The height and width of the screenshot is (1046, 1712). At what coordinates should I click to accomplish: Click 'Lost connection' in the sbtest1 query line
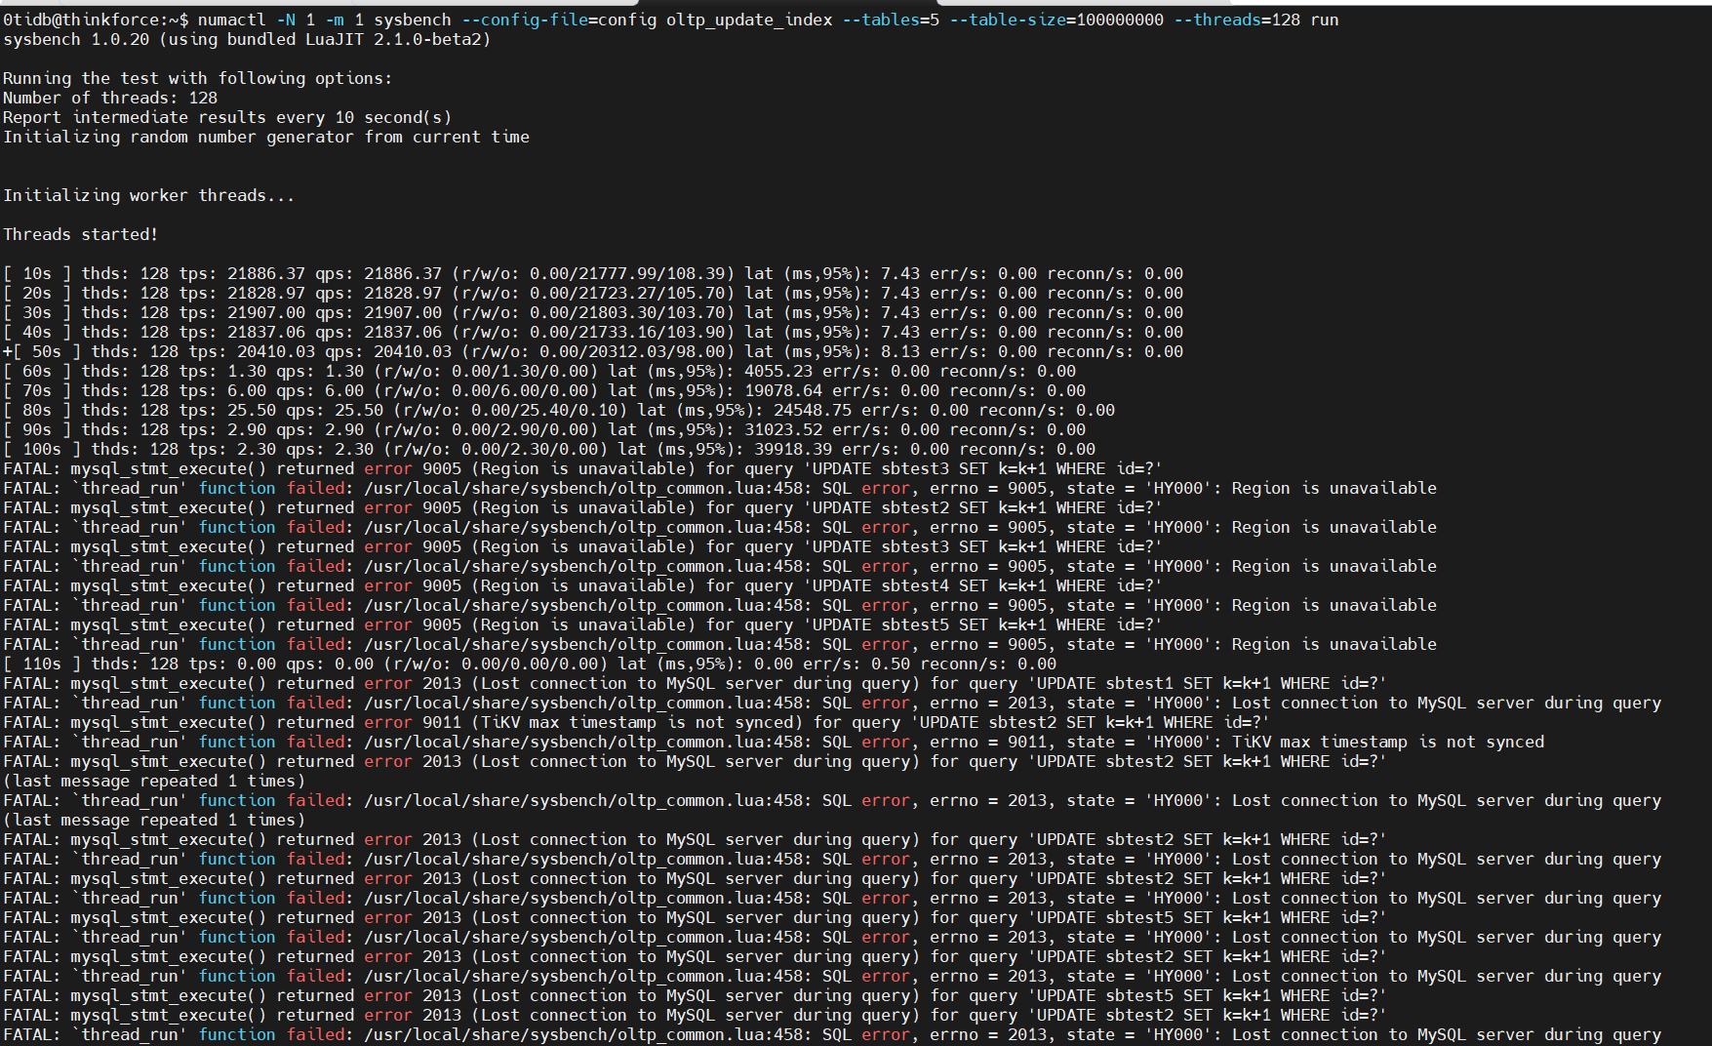tap(554, 683)
